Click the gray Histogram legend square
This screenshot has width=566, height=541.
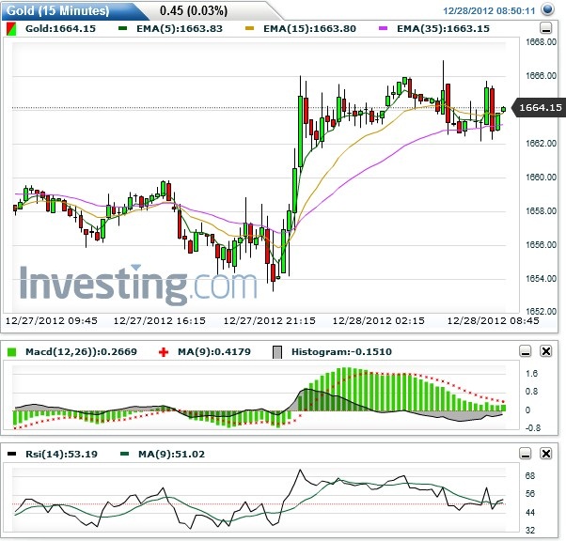(277, 352)
